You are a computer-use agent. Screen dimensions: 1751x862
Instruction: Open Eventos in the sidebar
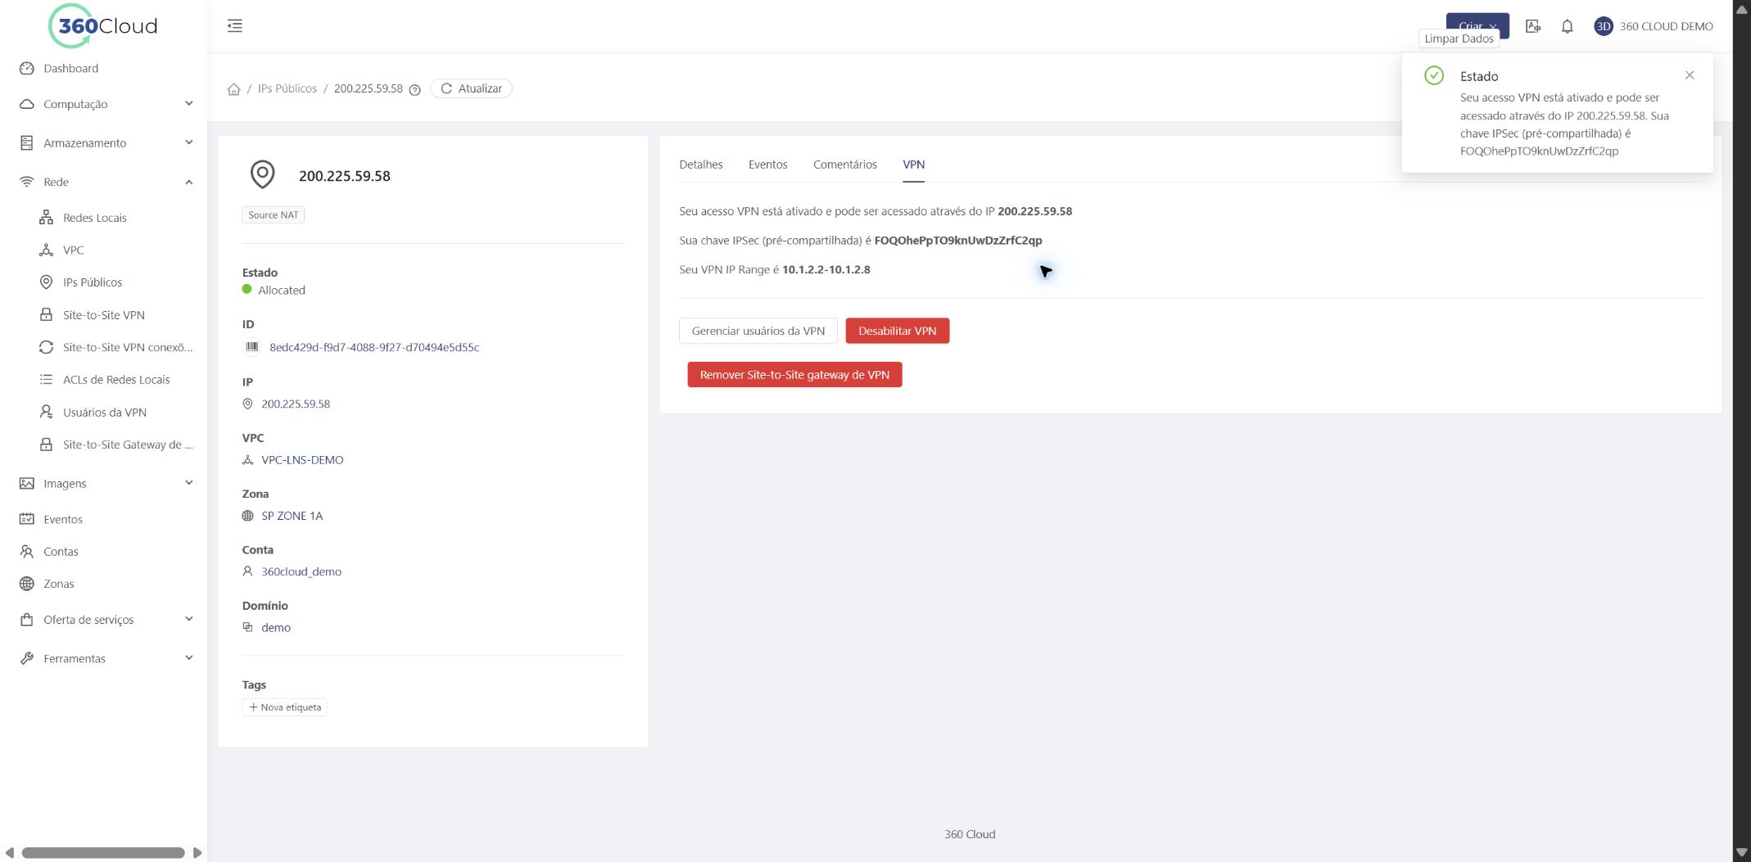62,519
